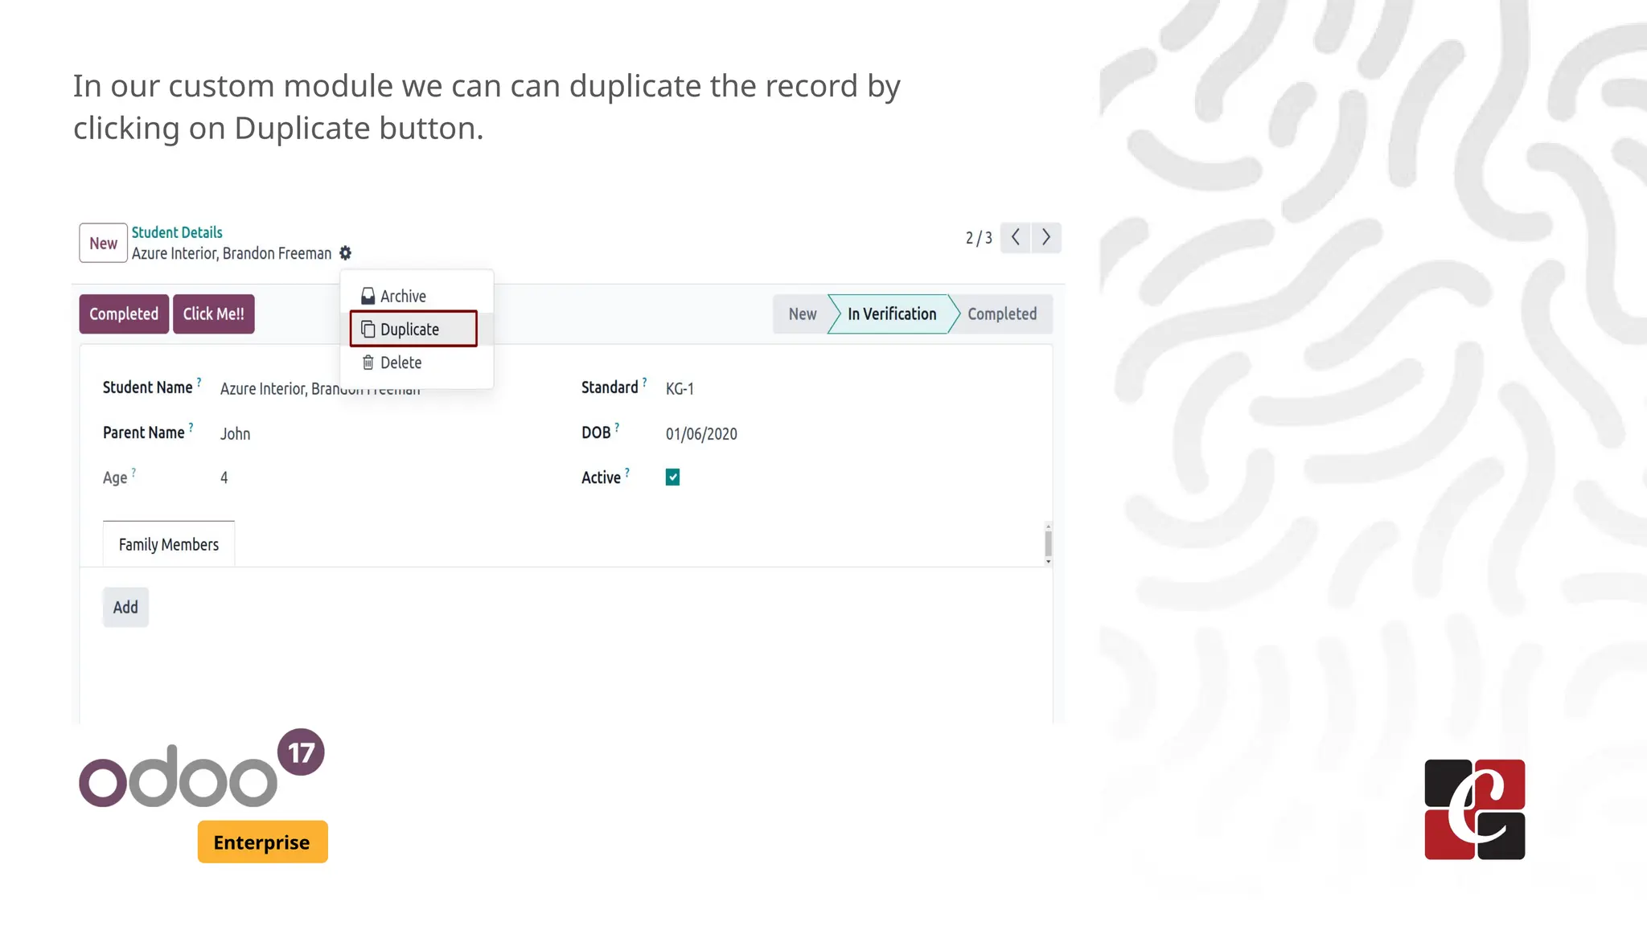
Task: Go to previous record arrow
Action: (x=1016, y=238)
